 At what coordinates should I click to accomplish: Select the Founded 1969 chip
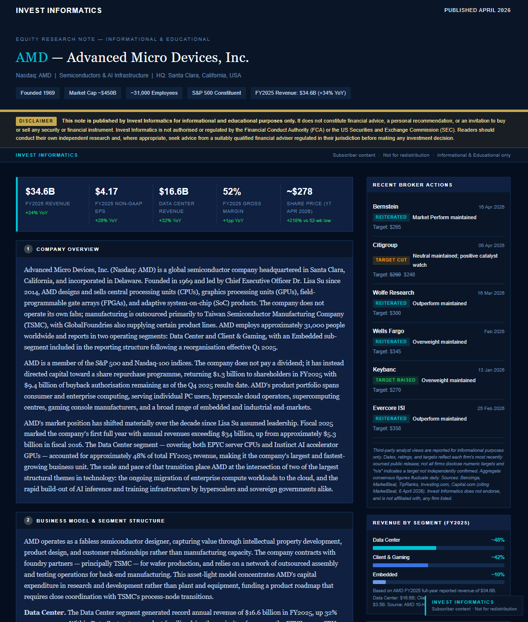(37, 93)
